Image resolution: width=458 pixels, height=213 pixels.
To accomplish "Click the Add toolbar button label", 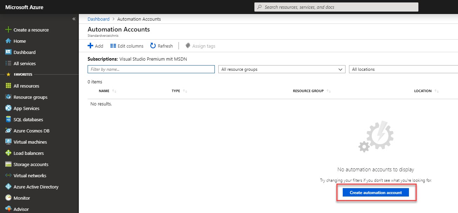I will pos(99,46).
